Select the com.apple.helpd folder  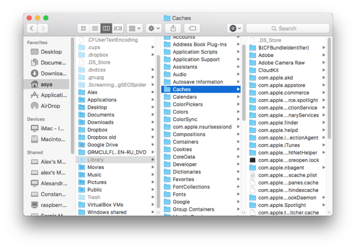pos(287,130)
